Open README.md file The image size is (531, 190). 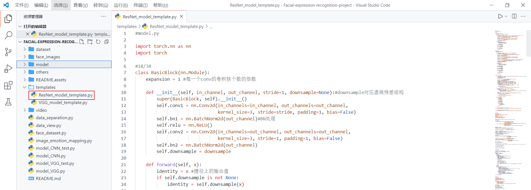coord(64,178)
